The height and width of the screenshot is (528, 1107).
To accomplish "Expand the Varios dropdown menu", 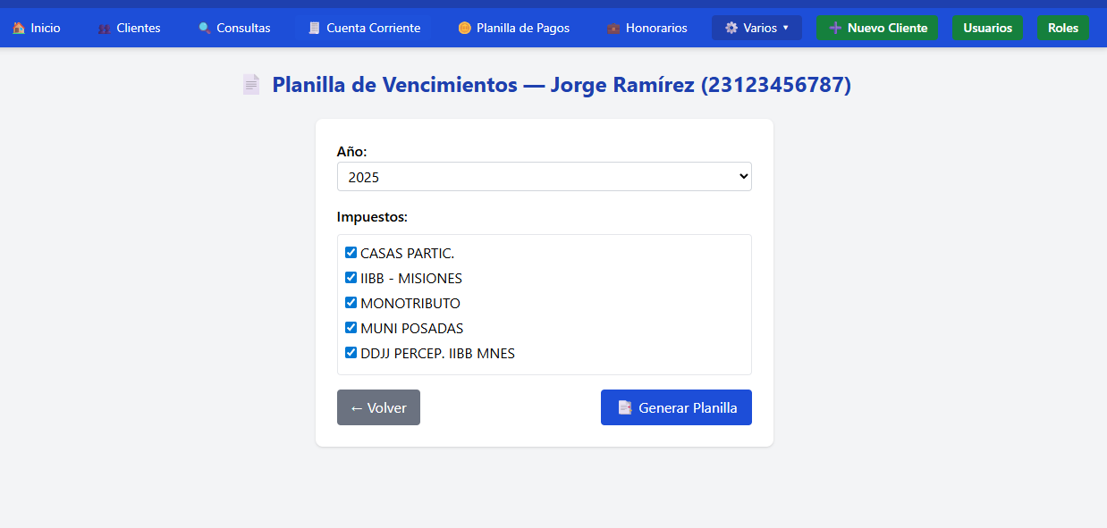I will coord(756,27).
